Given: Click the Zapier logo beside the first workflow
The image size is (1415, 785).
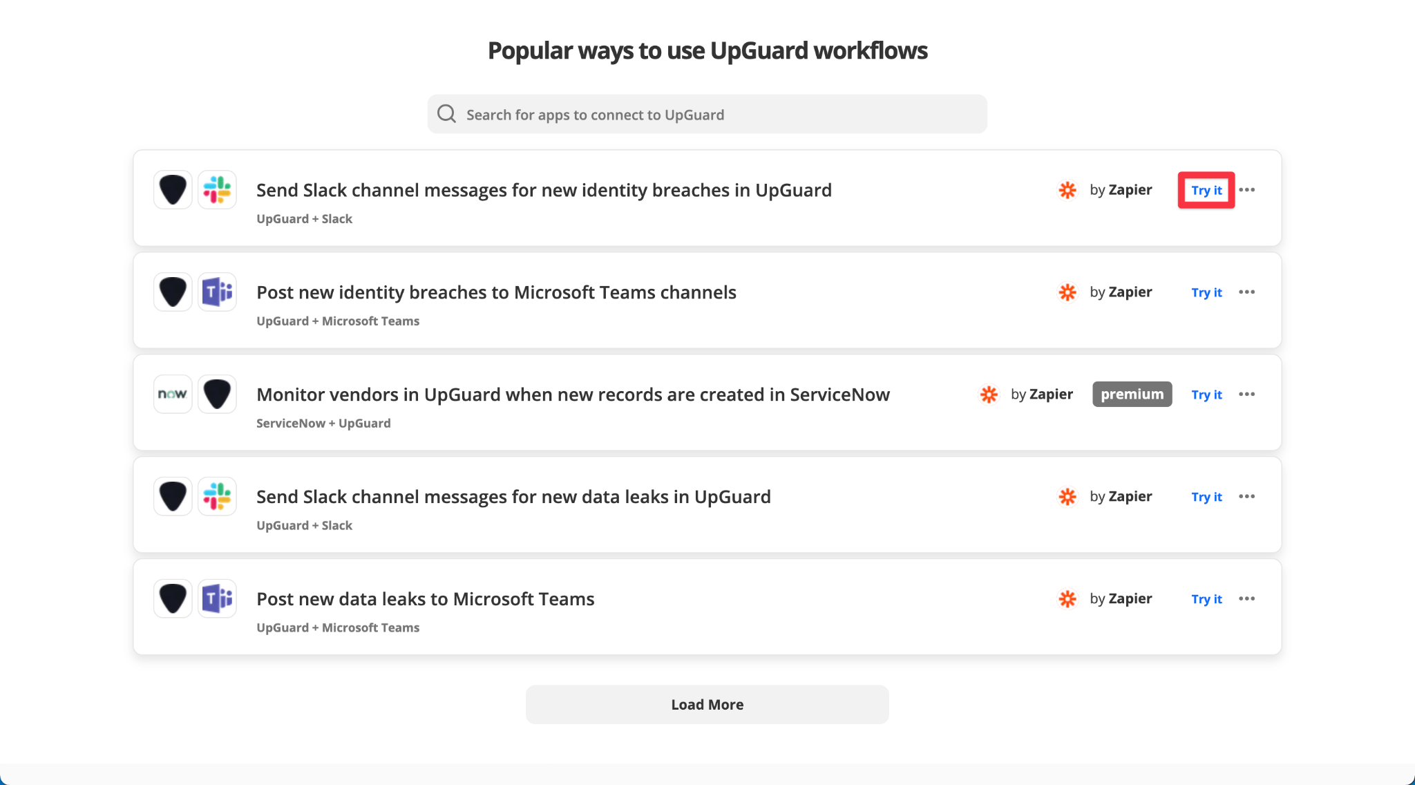Looking at the screenshot, I should [x=1067, y=190].
